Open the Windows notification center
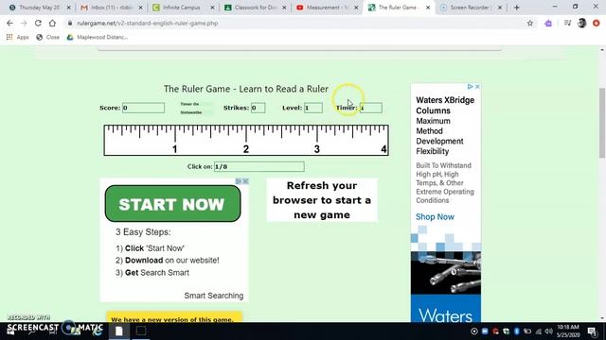The height and width of the screenshot is (340, 606). point(592,331)
